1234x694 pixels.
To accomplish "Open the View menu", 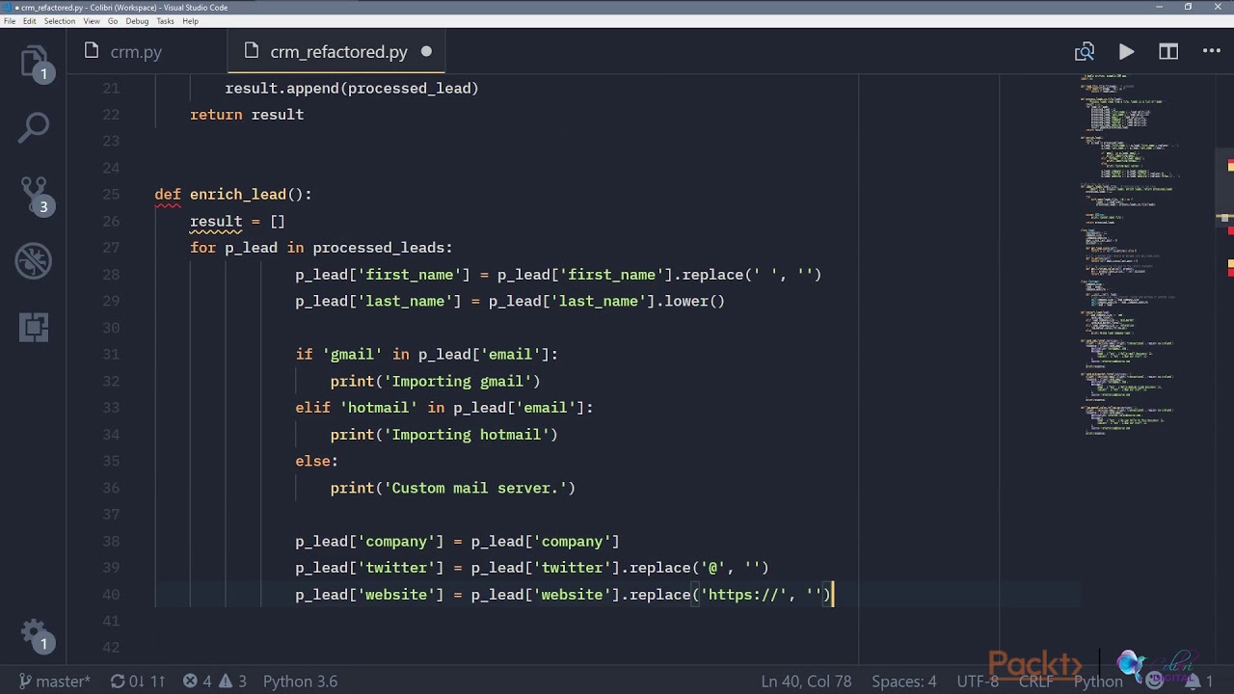I will (92, 21).
